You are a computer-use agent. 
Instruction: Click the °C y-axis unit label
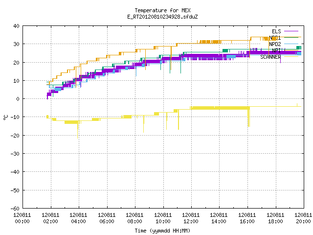pyautogui.click(x=5, y=117)
